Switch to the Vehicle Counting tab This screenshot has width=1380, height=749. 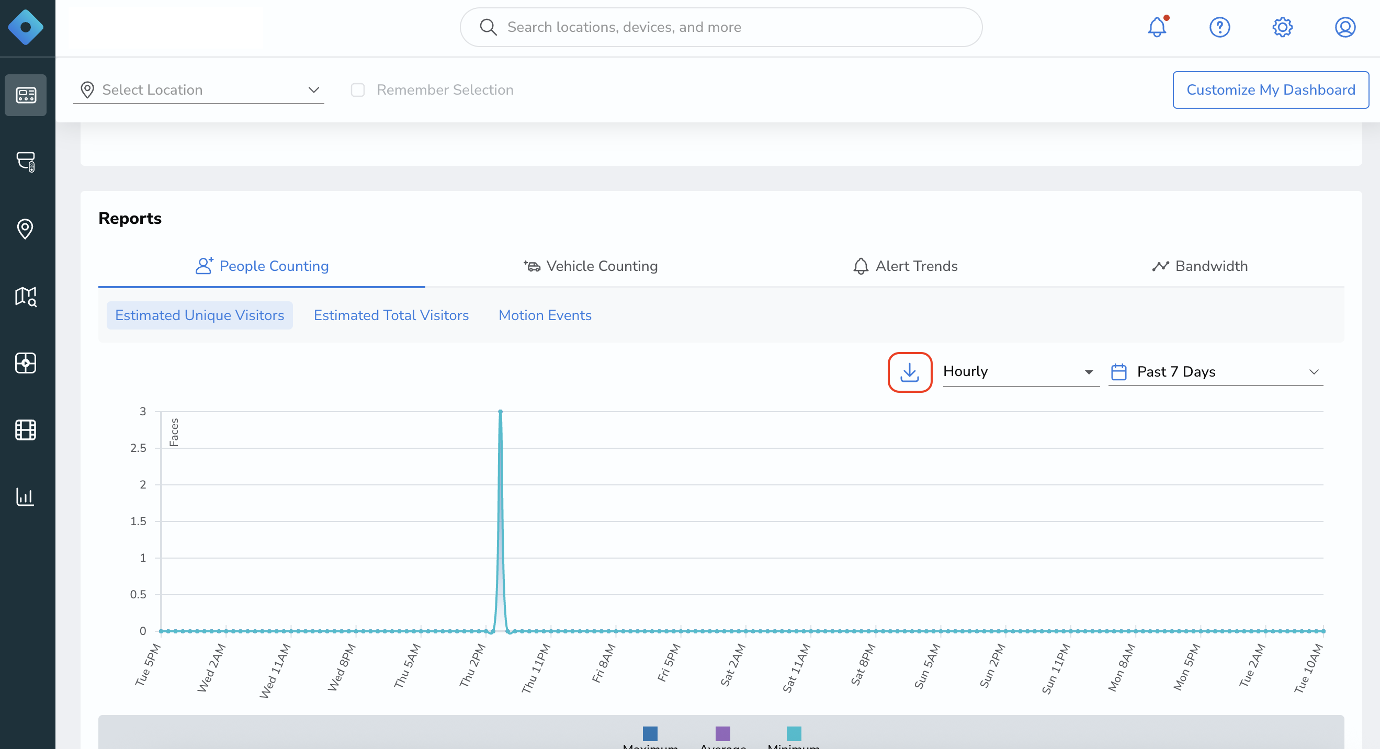[591, 266]
